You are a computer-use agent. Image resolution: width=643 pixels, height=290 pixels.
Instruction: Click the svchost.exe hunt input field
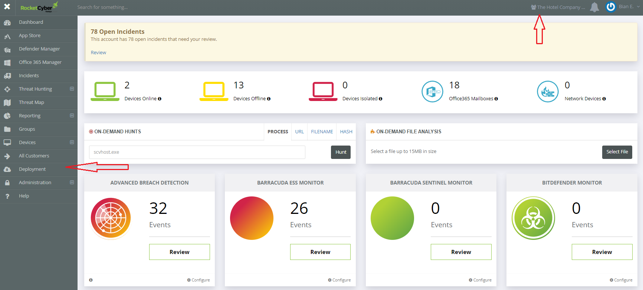click(197, 152)
